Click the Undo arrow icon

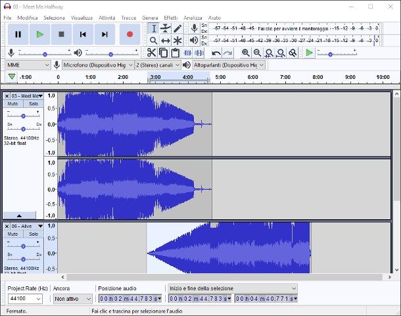[216, 53]
